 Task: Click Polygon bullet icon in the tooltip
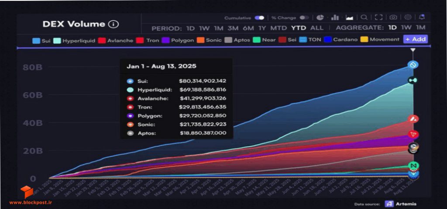coord(130,116)
